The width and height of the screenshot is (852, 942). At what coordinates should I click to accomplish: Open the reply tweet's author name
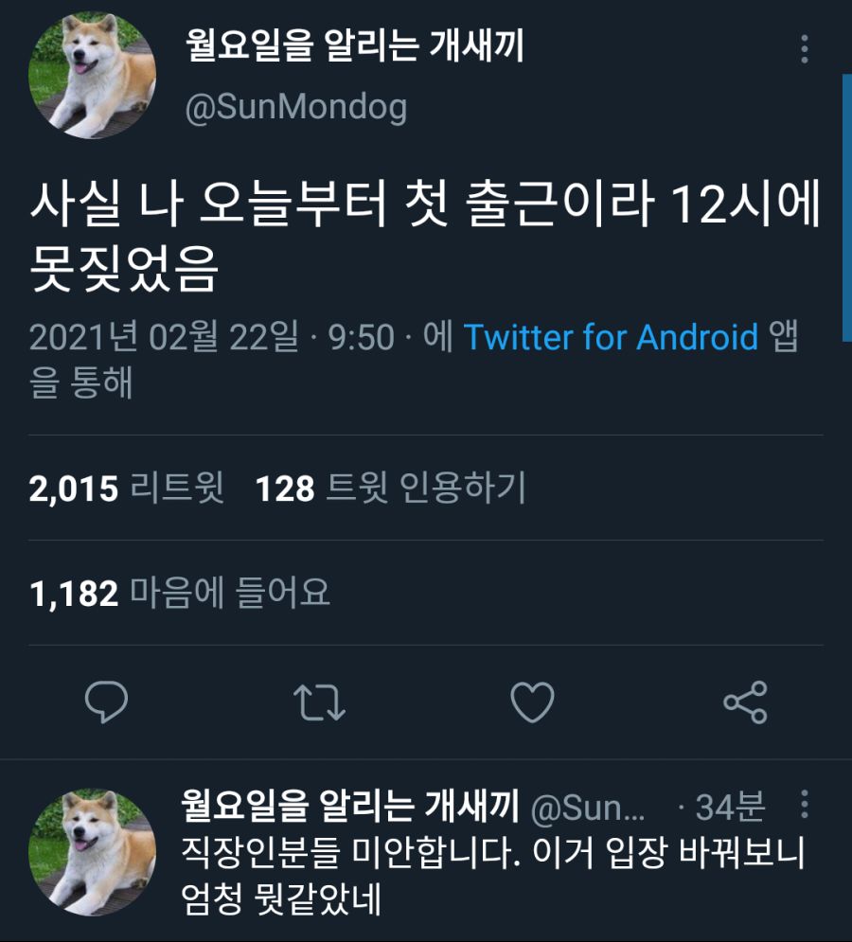click(349, 805)
